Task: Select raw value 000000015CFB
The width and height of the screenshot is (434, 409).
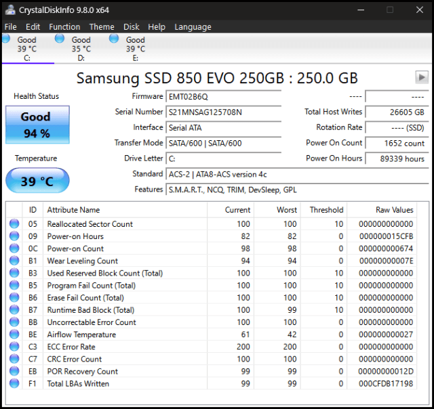Action: pos(386,236)
